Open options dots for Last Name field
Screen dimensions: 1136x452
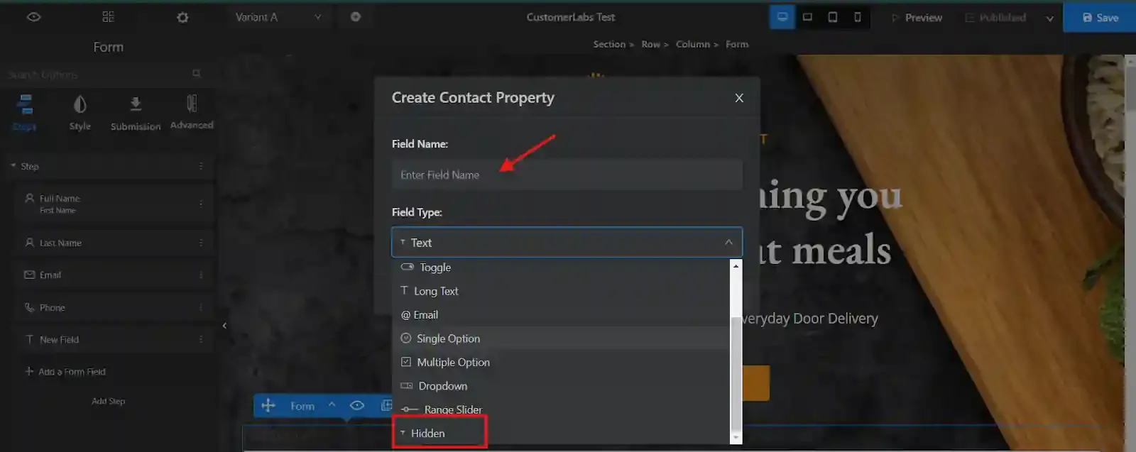pos(201,243)
